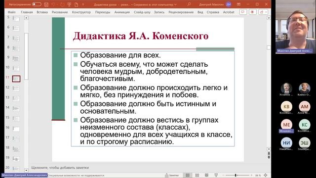
Task: Switch to Normal view icon
Action: 188,175
